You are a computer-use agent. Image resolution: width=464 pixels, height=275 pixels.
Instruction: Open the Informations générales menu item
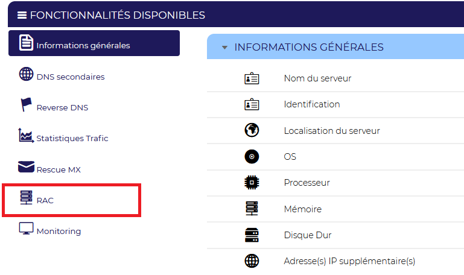click(x=94, y=43)
